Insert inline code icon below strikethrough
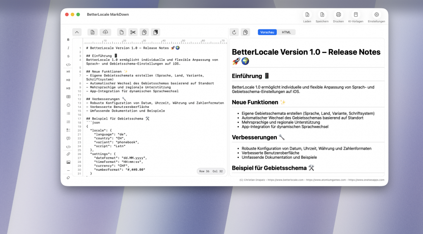 tap(68, 65)
